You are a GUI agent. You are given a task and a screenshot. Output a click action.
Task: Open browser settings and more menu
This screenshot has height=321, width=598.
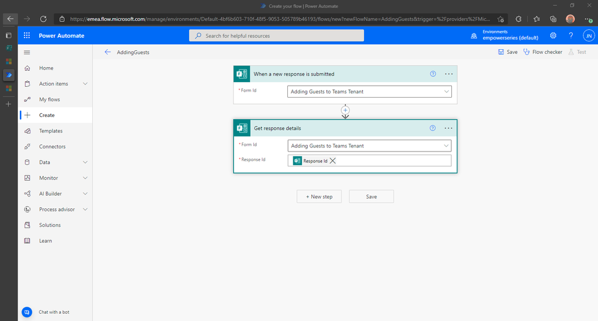point(588,19)
